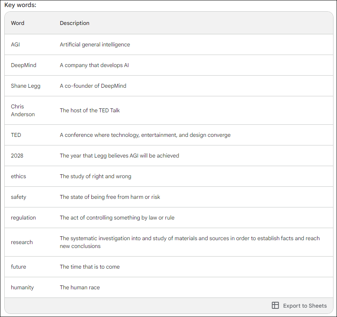Click the future word cell

[18, 267]
